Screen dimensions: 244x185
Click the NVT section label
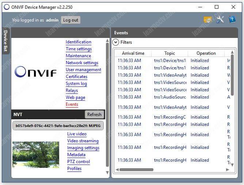point(18,115)
